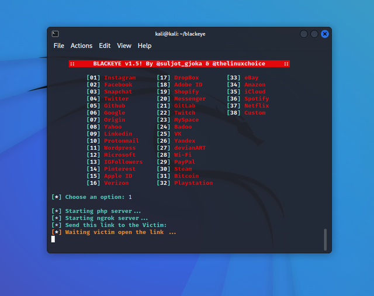Screen dimensions: 374x296
Task: Click 'Send this link to the Victim:' line
Action: point(109,225)
